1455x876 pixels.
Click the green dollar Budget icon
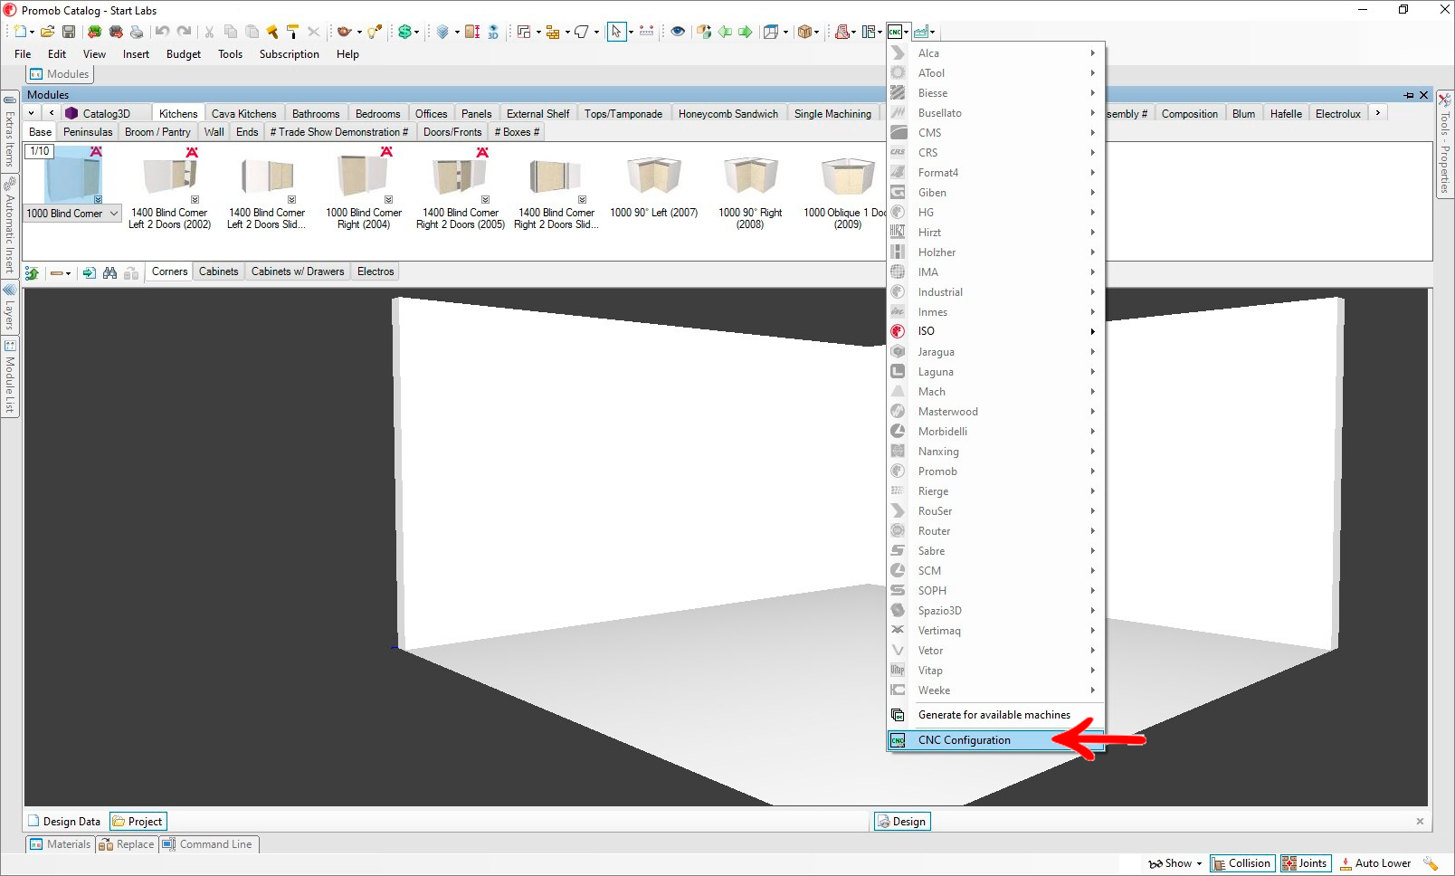404,32
